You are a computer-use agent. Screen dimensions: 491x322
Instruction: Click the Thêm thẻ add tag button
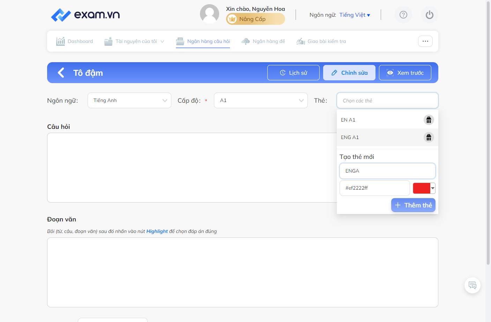click(413, 205)
